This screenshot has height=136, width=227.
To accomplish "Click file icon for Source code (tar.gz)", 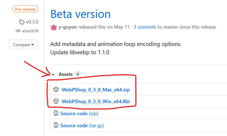I will coord(56,125).
